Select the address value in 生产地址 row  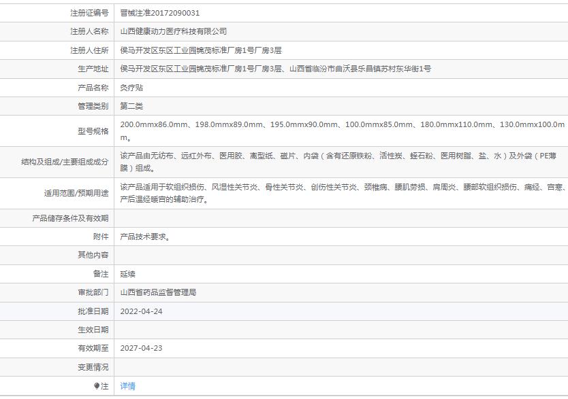(x=276, y=69)
